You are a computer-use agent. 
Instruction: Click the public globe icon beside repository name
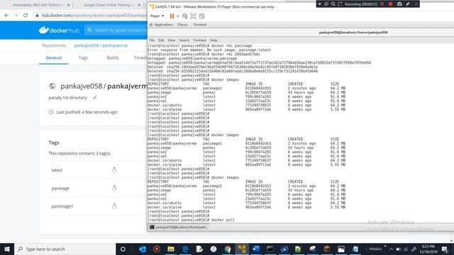(52, 86)
